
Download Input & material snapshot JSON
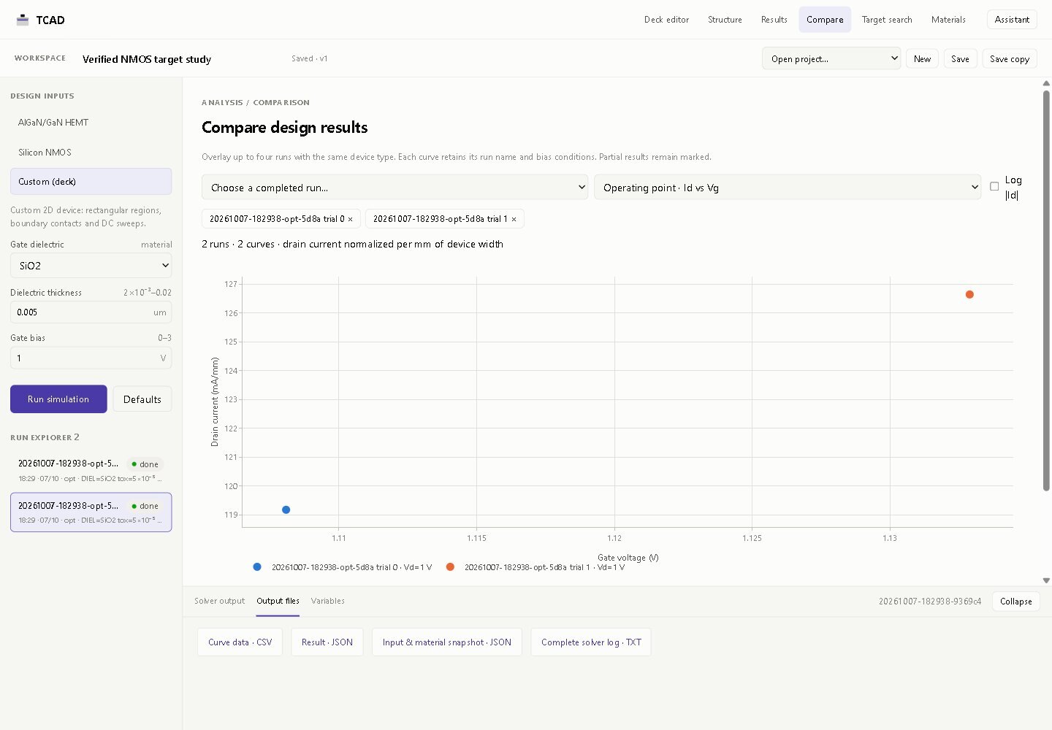coord(447,642)
